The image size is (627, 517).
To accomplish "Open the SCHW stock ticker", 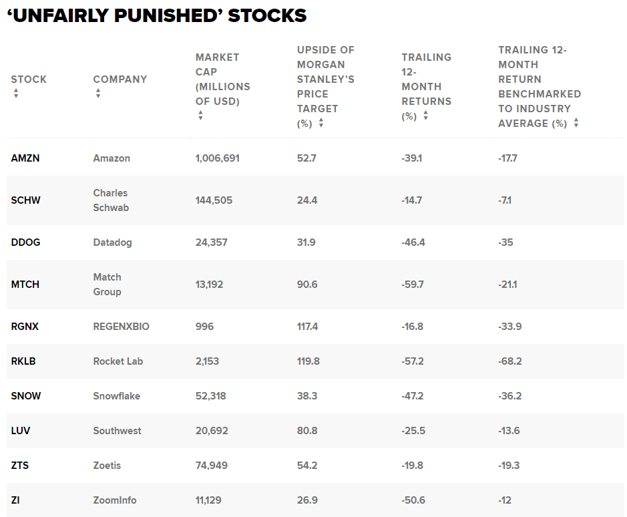I will 26,200.
